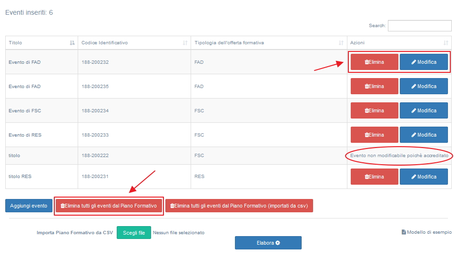457x258 pixels.
Task: Delete Evento di RES entry
Action: (x=374, y=135)
